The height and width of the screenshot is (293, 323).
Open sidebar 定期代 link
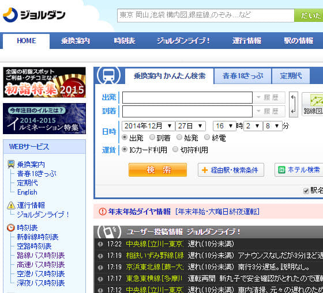pos(28,183)
